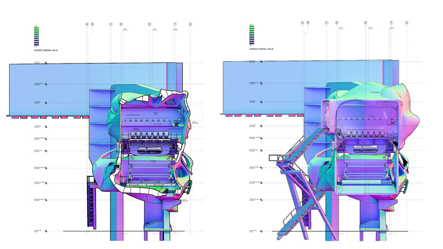Image resolution: width=443 pixels, height=249 pixels.
Task: Select grid bubble C on the left drawing
Action: [x=110, y=24]
